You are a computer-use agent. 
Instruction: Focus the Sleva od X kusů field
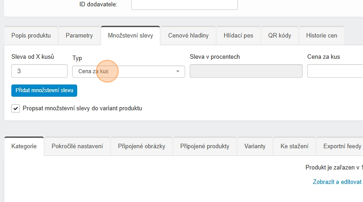coord(39,71)
